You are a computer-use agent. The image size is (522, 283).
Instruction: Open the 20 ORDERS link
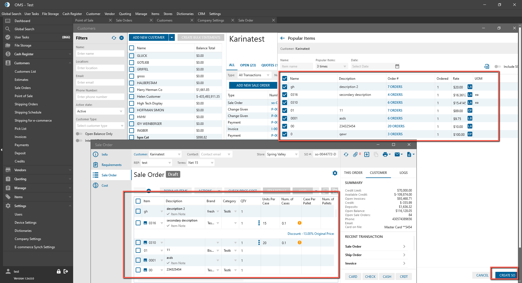point(396,126)
